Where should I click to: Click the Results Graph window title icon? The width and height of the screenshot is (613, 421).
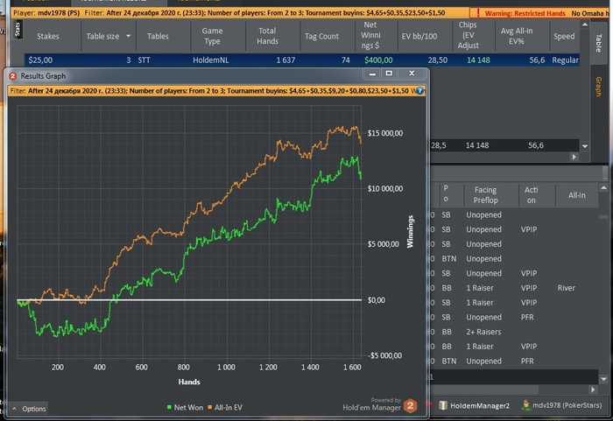pos(12,76)
